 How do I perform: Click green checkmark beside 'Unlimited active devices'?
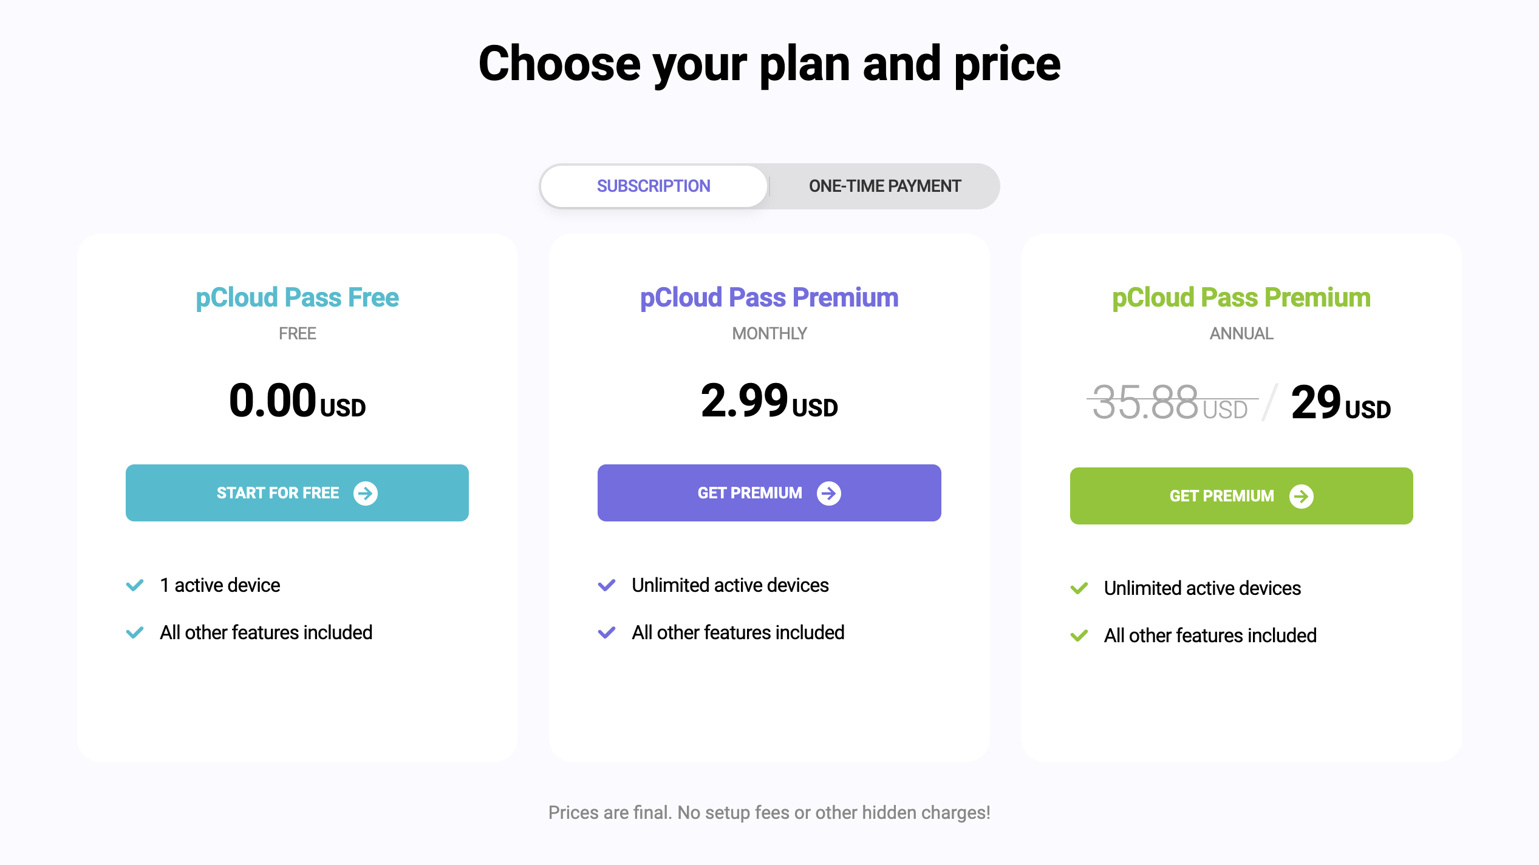point(1079,588)
